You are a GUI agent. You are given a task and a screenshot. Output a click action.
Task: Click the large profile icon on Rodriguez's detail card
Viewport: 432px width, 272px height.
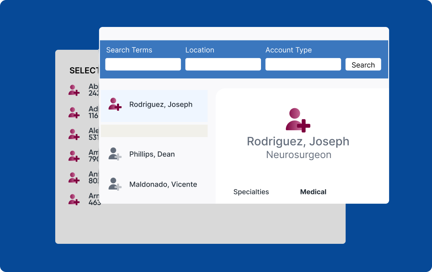click(298, 120)
